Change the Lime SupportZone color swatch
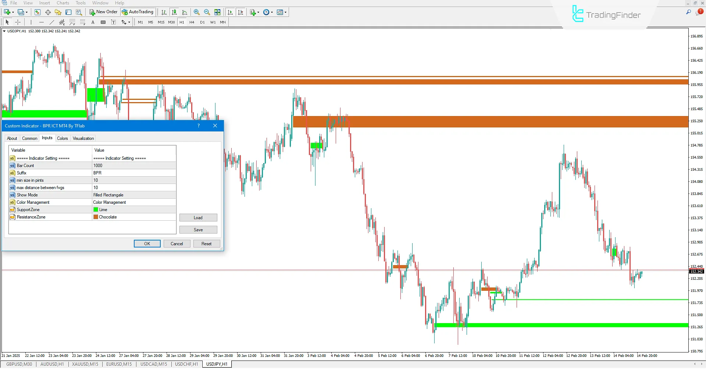The width and height of the screenshot is (706, 369). 96,209
